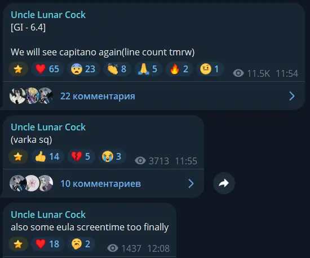Image resolution: width=310 pixels, height=258 pixels.
Task: Expand comments chevron on varka sq post
Action: pos(191,183)
